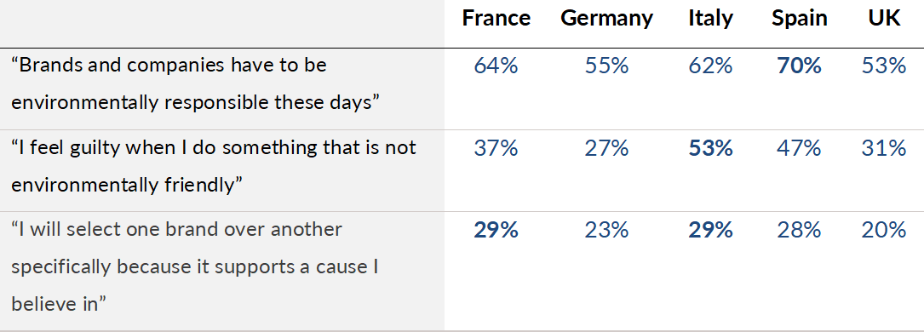Select the environmentally responsible brands statement
Viewport: 924px width, 332px height.
tap(194, 83)
